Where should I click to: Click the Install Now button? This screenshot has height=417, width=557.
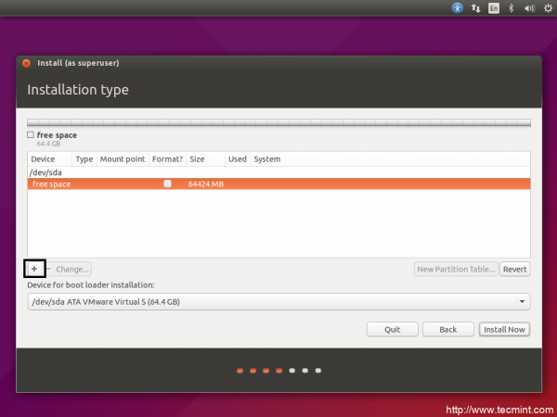tap(504, 329)
